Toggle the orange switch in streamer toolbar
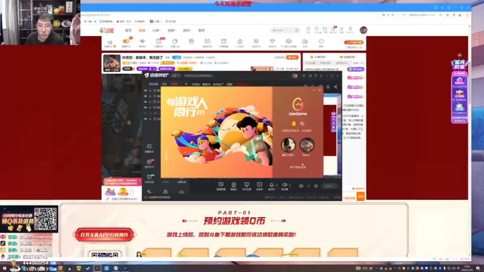This screenshot has width=484, height=272. coord(126,41)
